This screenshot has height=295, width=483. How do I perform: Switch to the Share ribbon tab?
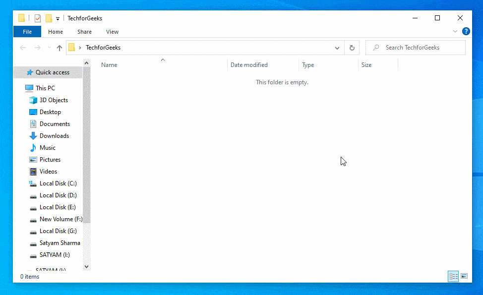[84, 32]
